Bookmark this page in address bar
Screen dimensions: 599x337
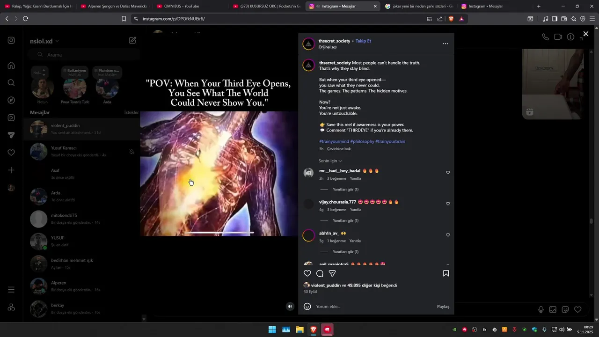click(124, 19)
